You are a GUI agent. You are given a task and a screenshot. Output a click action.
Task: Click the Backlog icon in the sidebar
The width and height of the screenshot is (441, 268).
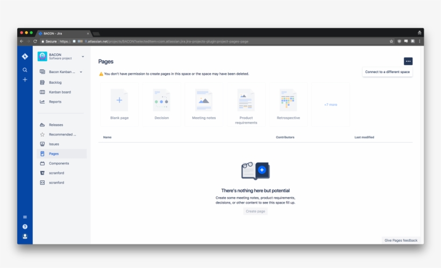[42, 82]
